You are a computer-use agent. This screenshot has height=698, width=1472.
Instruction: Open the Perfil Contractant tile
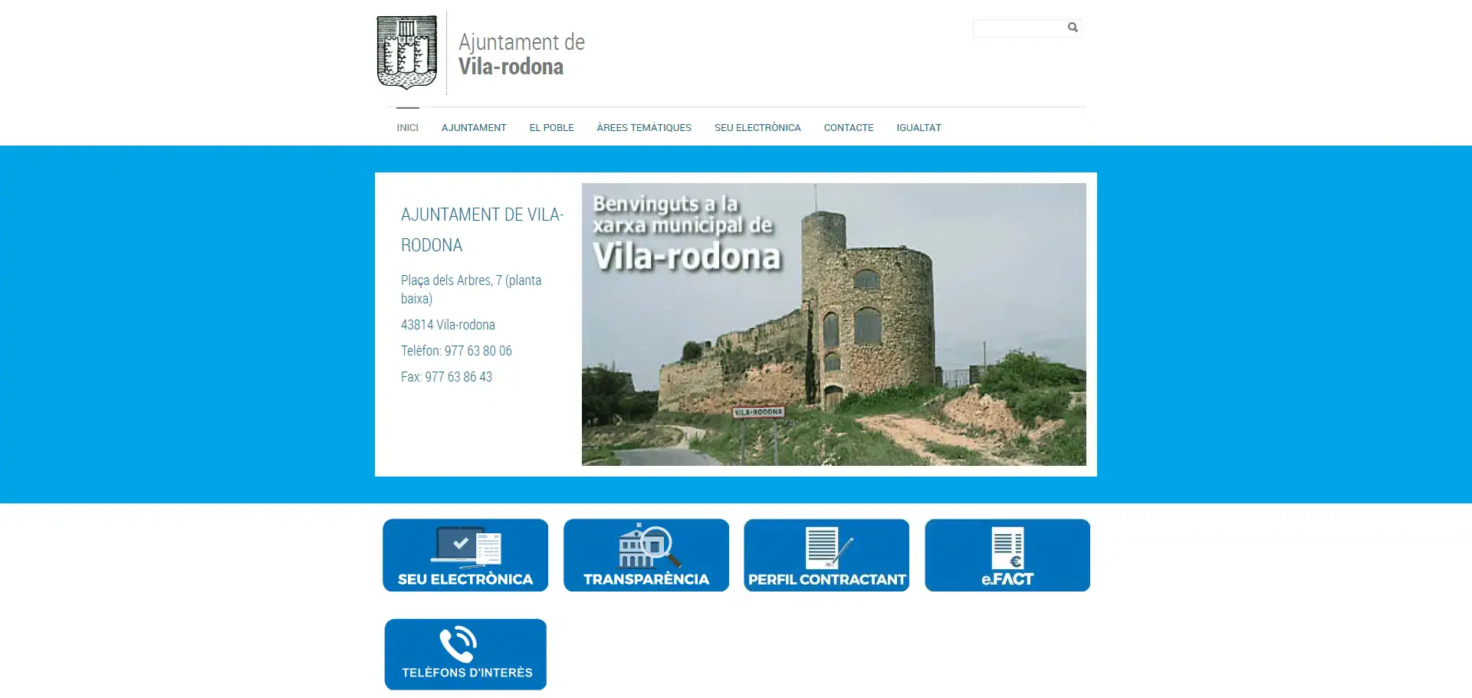tap(826, 555)
